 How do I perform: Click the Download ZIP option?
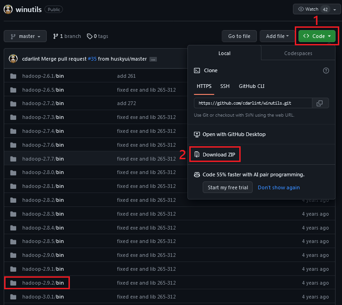215,155
